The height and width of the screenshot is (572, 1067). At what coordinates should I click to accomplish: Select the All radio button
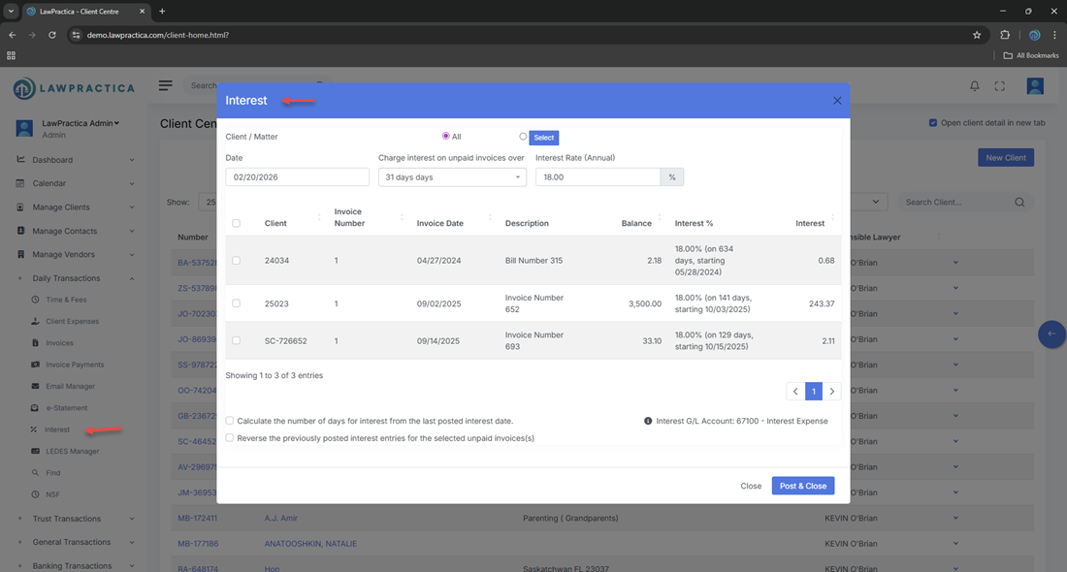pyautogui.click(x=446, y=137)
